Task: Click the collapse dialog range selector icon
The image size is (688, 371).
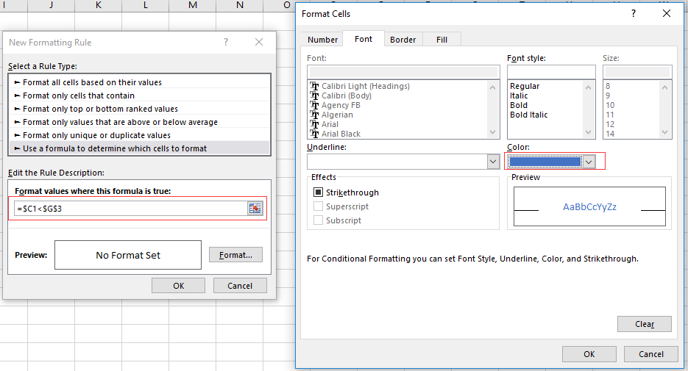Action: pyautogui.click(x=255, y=209)
